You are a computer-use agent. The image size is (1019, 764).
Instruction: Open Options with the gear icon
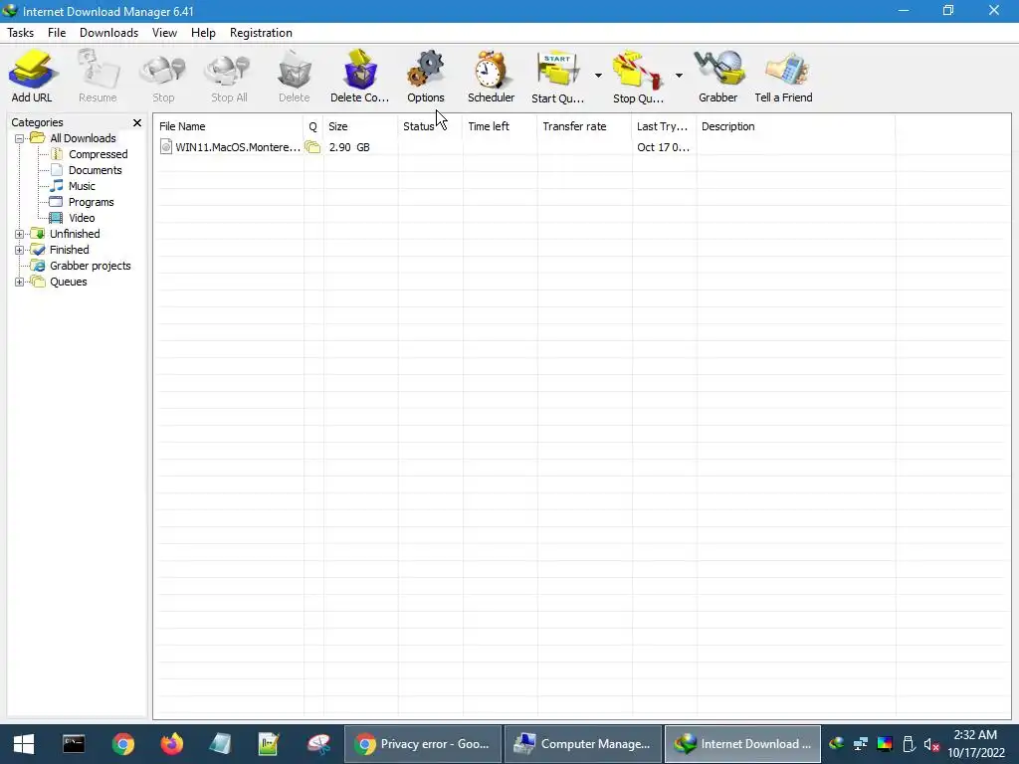click(426, 71)
